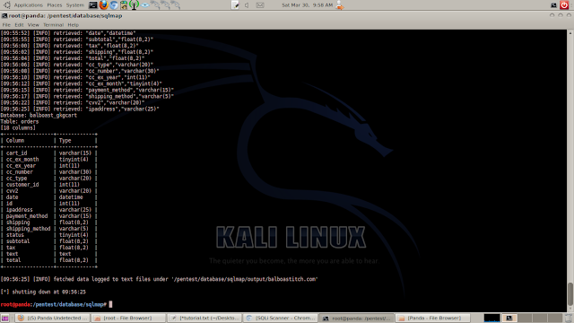The width and height of the screenshot is (574, 323).
Task: Click the 'Database: balboast_gkgcart' line
Action: (x=39, y=116)
